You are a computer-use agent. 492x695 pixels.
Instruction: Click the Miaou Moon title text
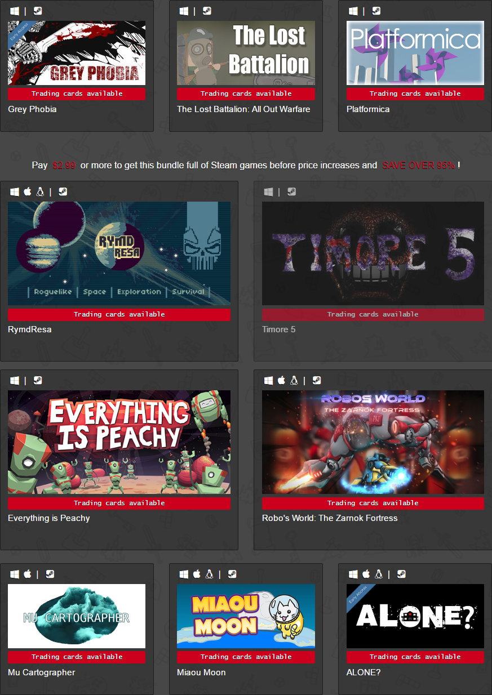[201, 672]
